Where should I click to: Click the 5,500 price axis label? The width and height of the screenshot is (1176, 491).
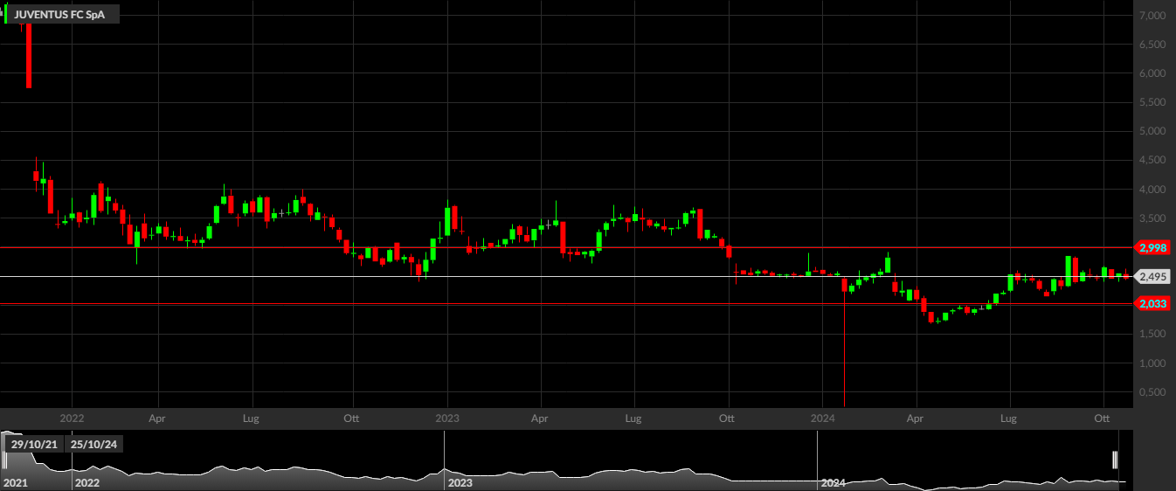coord(1152,102)
